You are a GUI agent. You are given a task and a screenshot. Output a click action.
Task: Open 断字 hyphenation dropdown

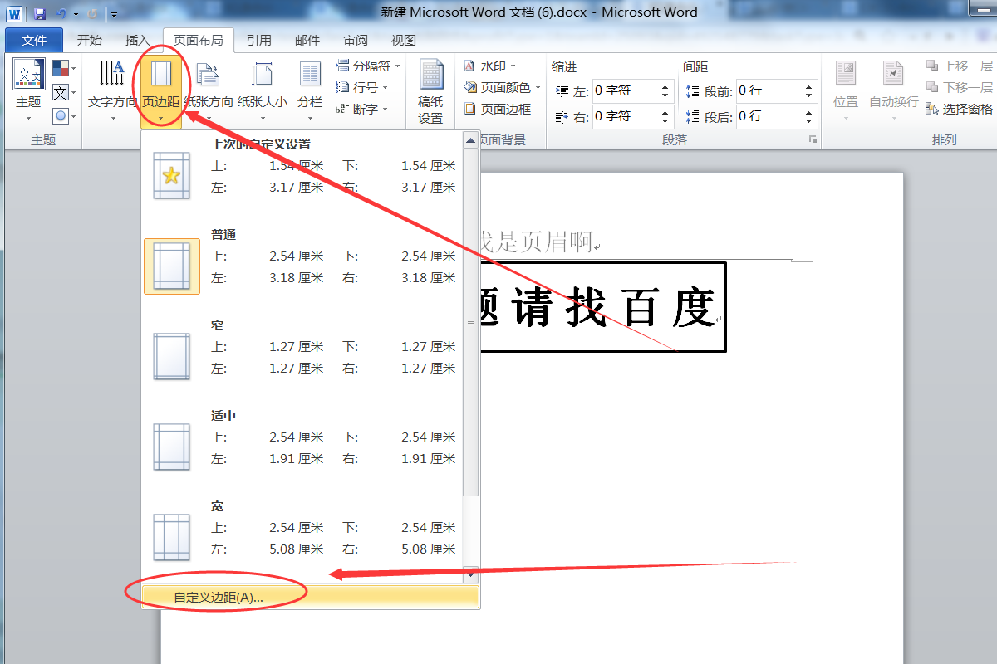pyautogui.click(x=362, y=109)
